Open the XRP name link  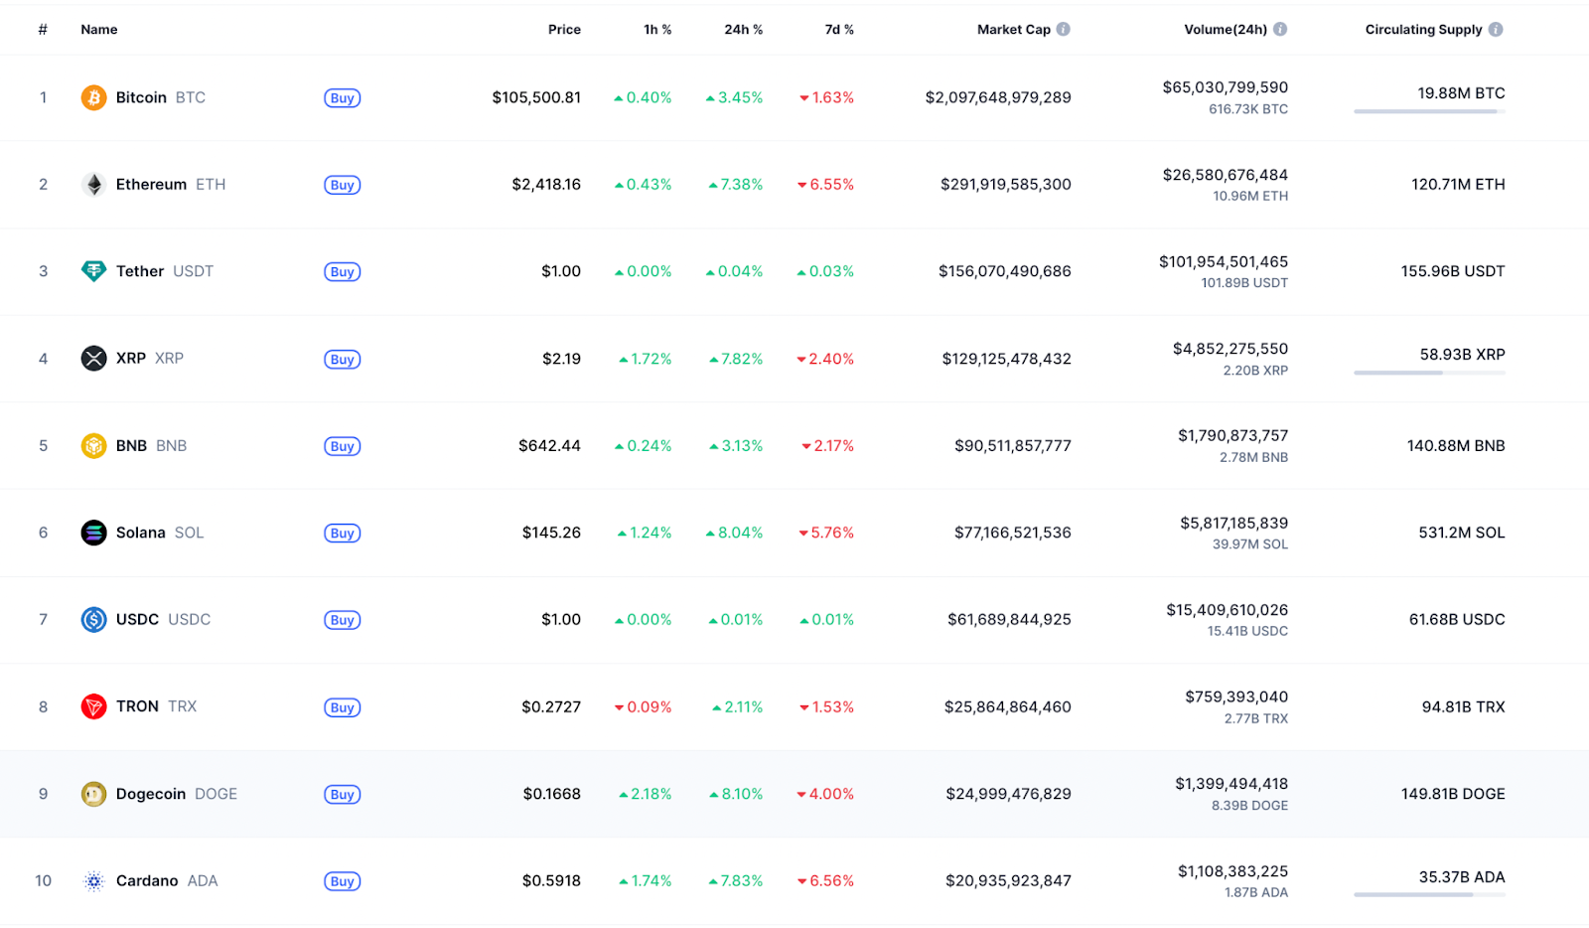[150, 359]
